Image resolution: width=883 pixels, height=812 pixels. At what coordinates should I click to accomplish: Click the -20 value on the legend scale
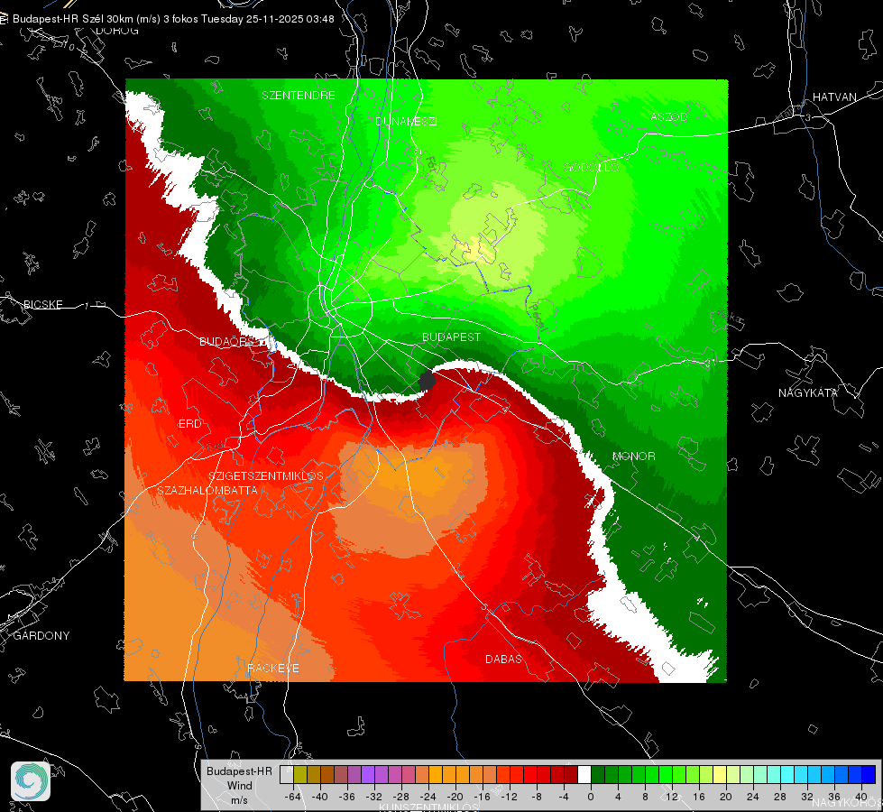[455, 797]
